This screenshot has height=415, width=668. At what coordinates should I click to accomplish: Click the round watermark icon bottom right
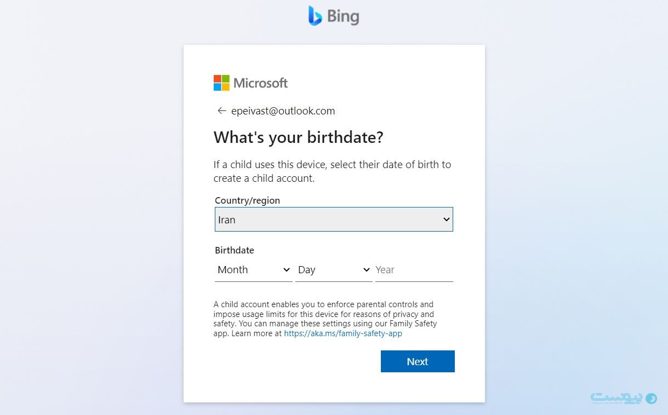tap(652, 399)
